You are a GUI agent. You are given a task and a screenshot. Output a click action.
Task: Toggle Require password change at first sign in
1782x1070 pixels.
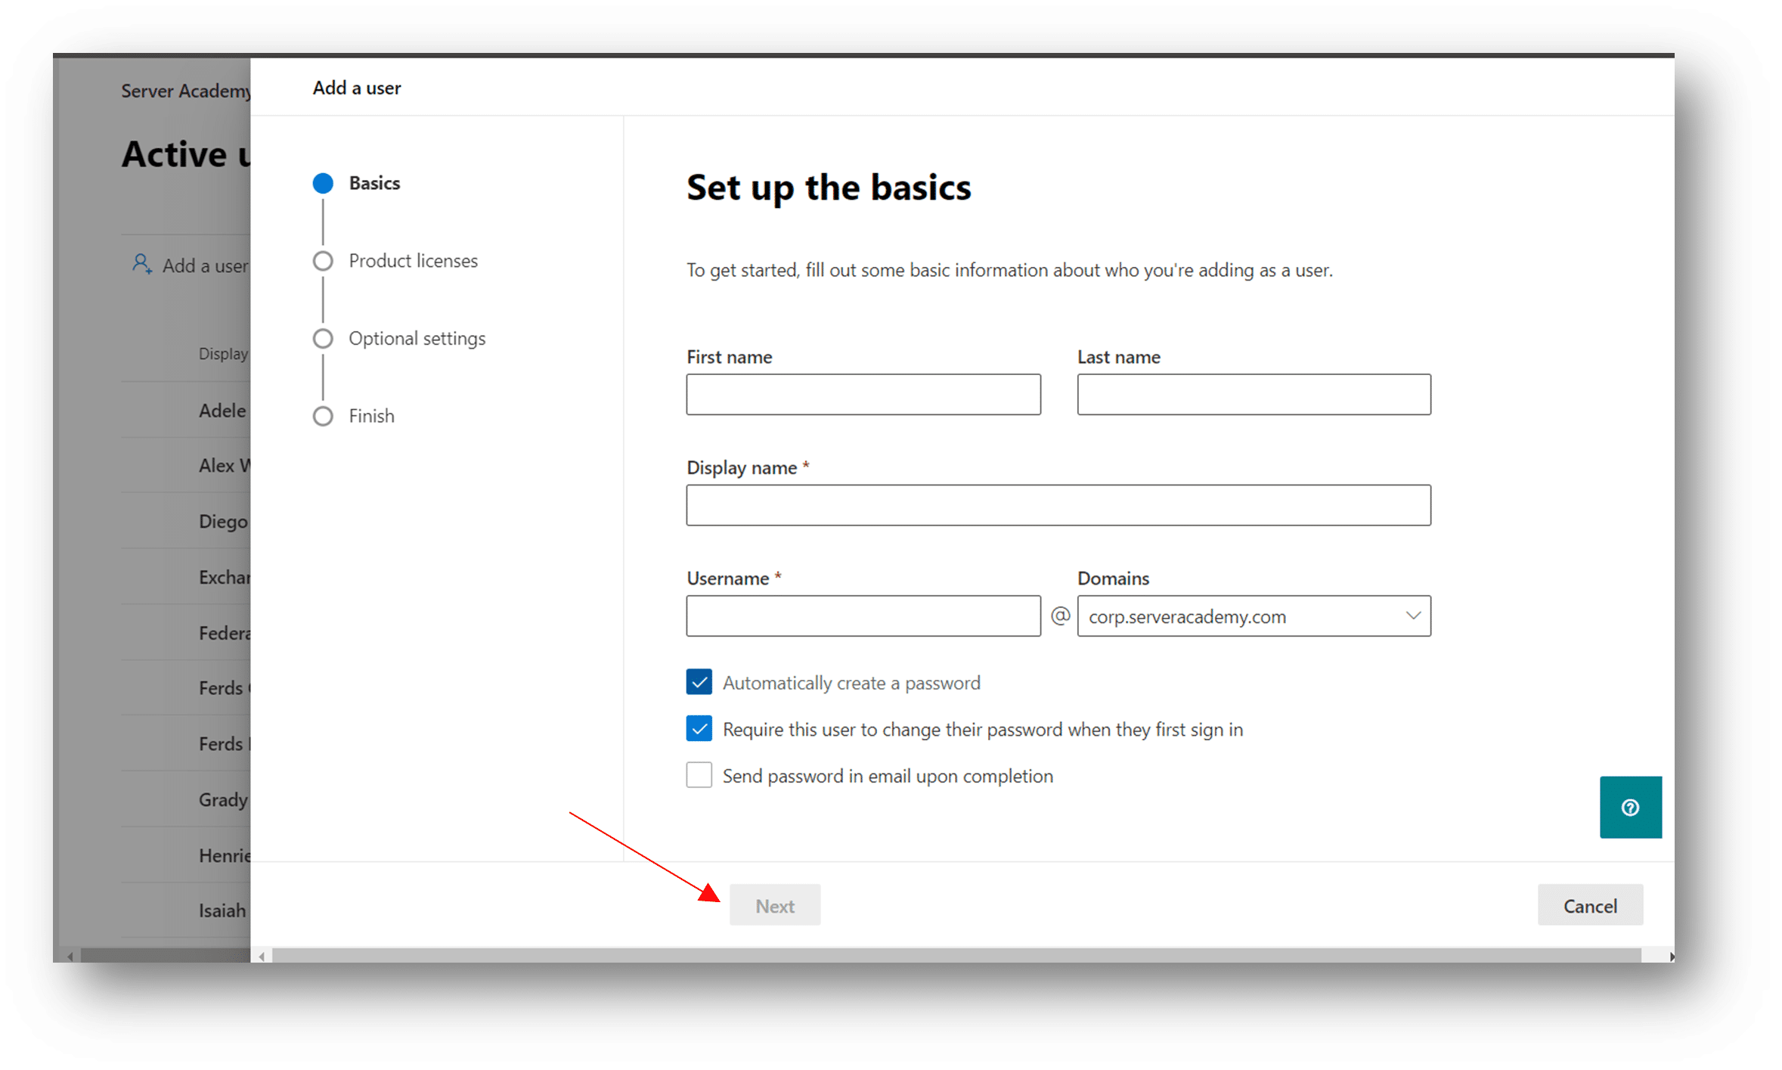699,729
